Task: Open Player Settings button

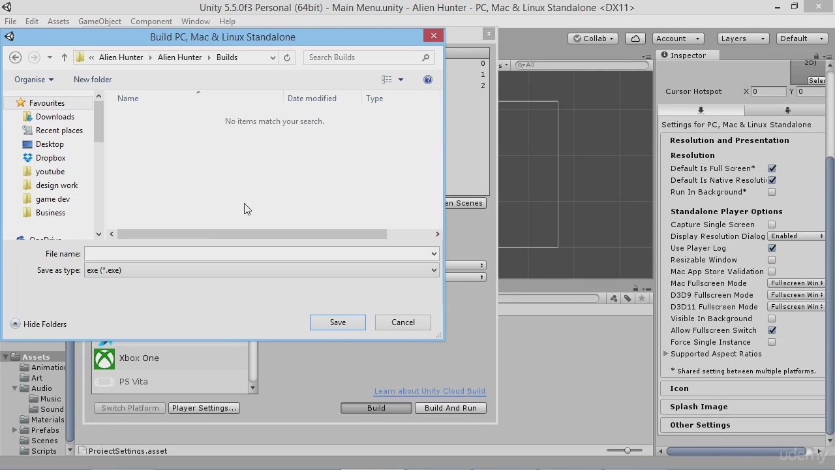Action: pos(204,408)
